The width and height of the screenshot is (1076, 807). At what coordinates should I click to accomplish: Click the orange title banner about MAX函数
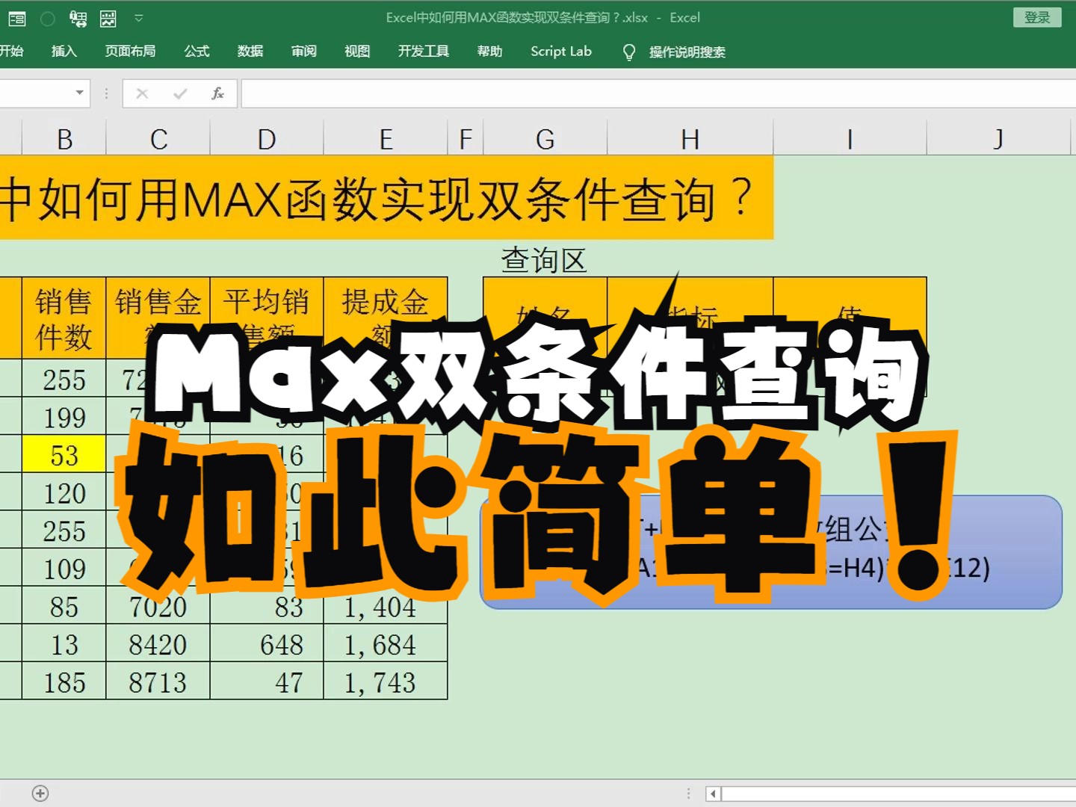pos(386,198)
